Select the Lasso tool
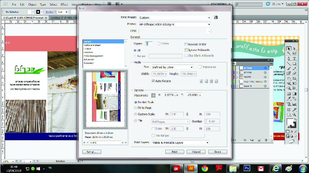The height and width of the screenshot is (173, 309). 294,53
